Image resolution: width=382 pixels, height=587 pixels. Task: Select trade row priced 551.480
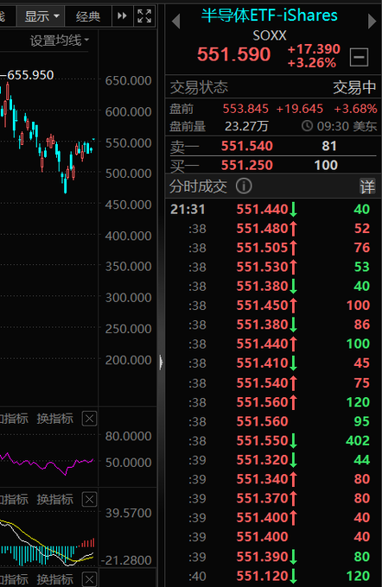pyautogui.click(x=273, y=229)
